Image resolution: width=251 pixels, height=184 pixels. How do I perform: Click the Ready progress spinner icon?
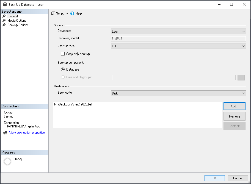[7, 161]
